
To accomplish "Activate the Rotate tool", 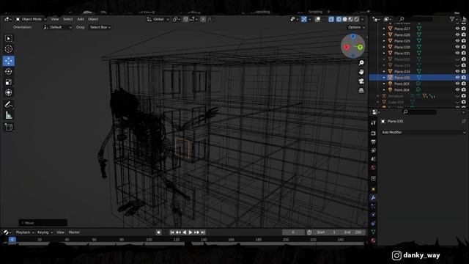I will point(8,71).
